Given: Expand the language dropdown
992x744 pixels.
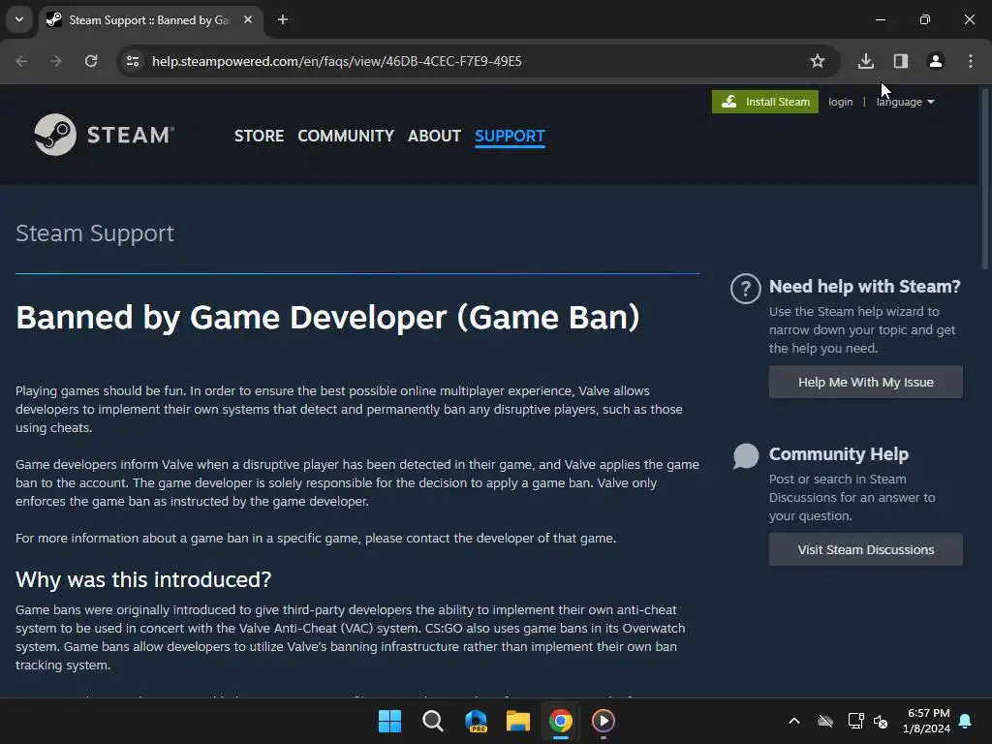Looking at the screenshot, I should pos(906,102).
